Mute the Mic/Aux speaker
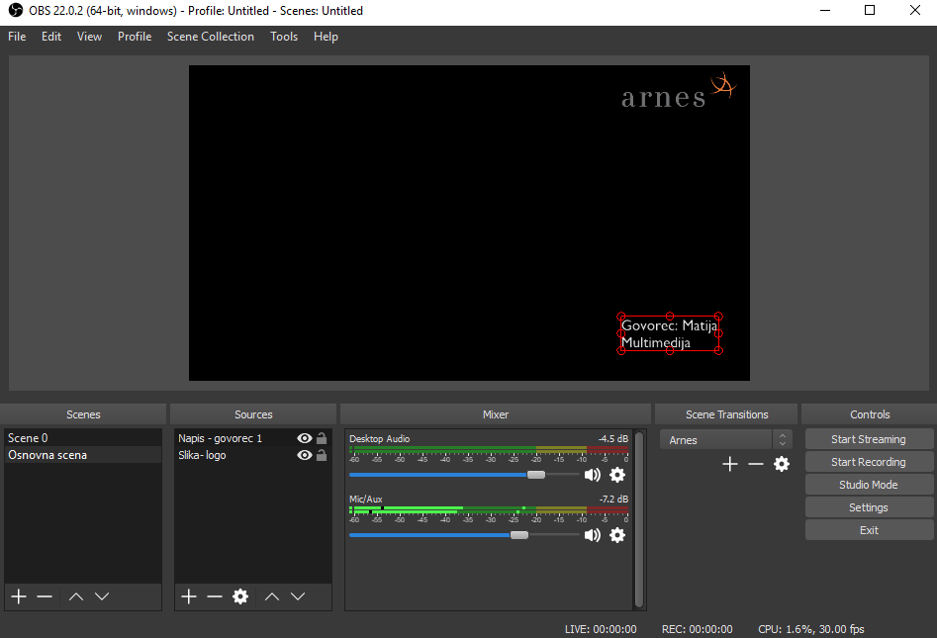 [x=593, y=535]
